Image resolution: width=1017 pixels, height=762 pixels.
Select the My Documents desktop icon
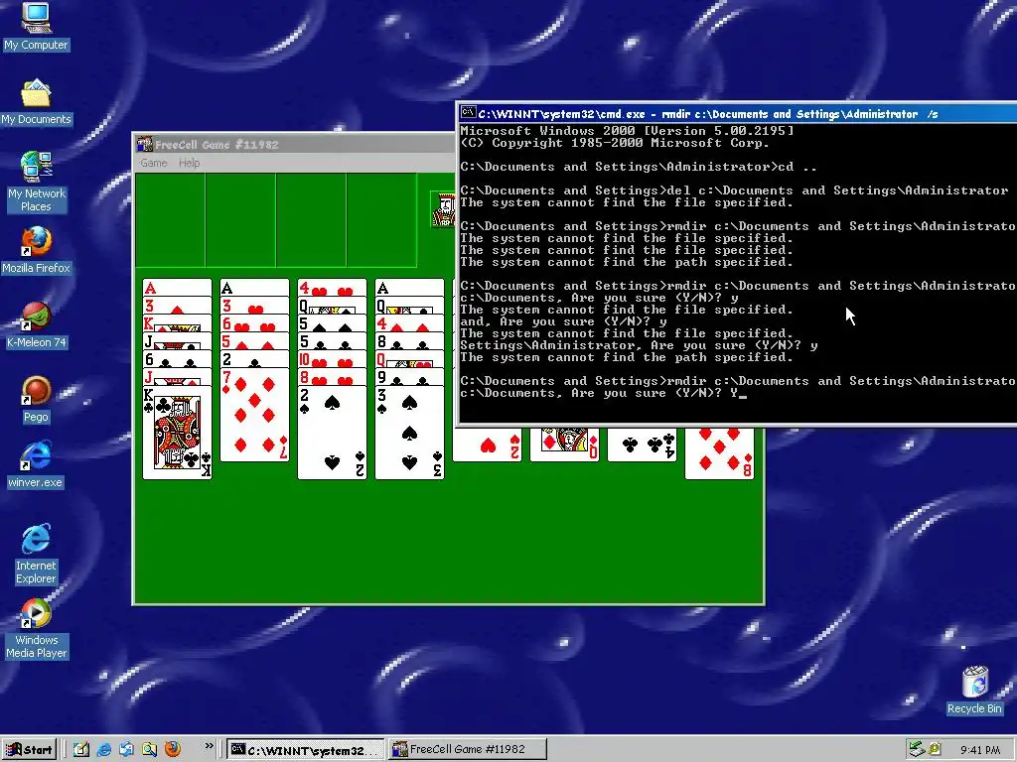(36, 102)
